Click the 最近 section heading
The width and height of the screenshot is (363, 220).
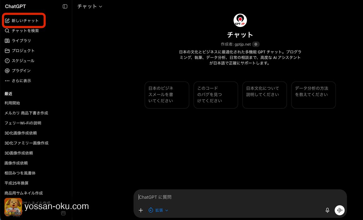(9, 94)
